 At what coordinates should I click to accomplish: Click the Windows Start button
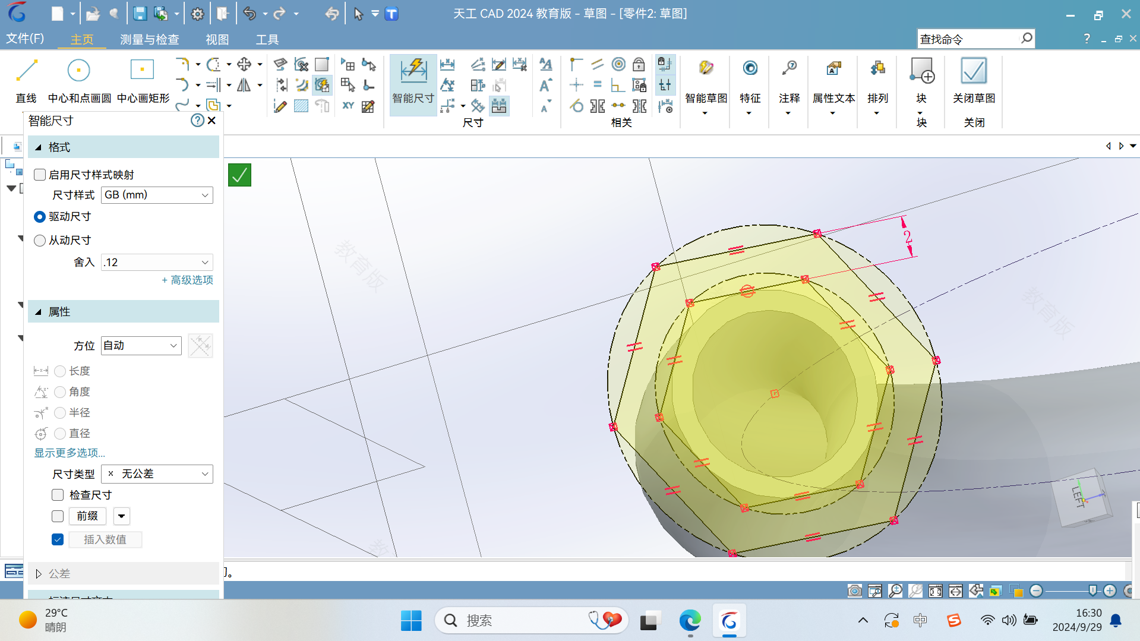(x=411, y=621)
